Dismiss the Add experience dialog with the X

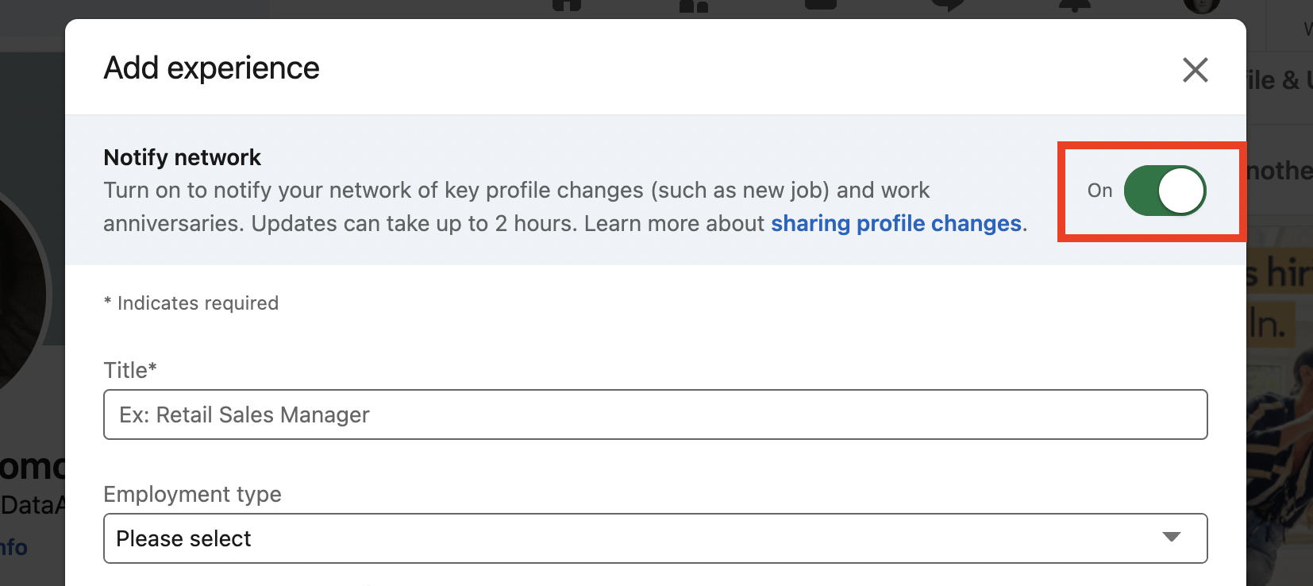[x=1196, y=70]
